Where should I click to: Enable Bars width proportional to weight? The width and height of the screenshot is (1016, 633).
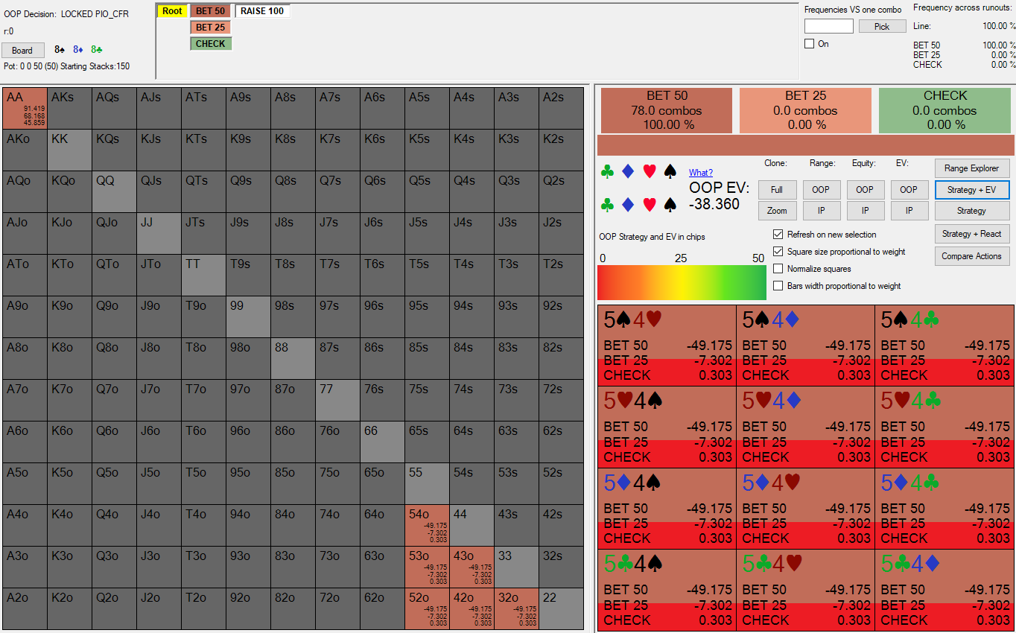point(778,286)
